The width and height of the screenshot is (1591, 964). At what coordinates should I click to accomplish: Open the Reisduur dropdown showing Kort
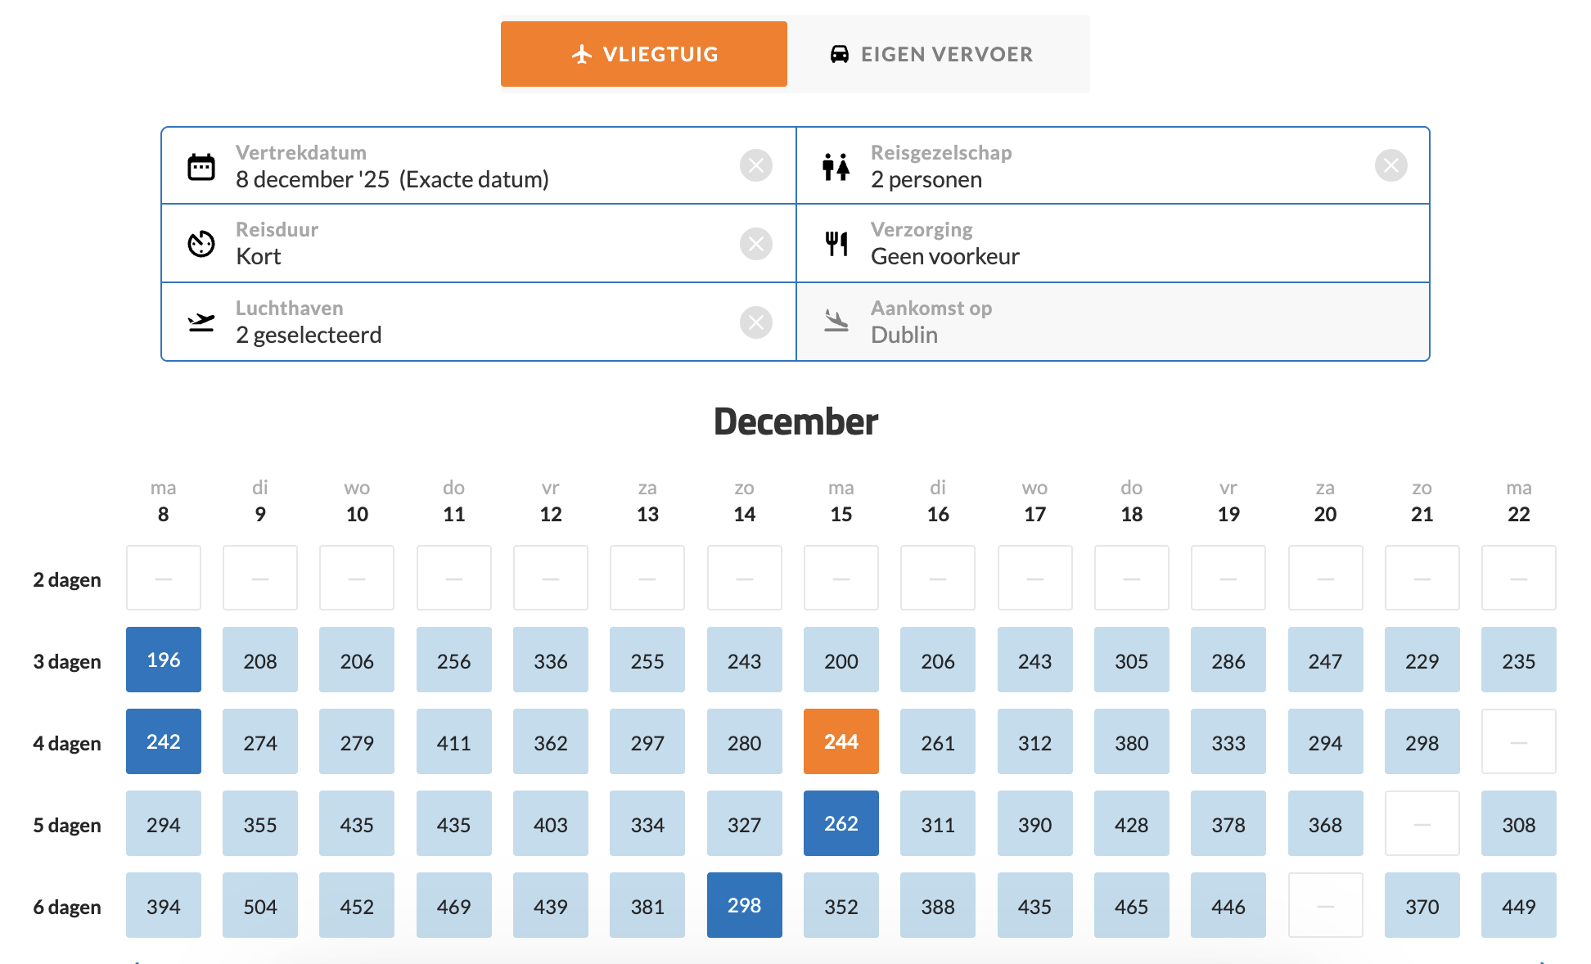[475, 244]
